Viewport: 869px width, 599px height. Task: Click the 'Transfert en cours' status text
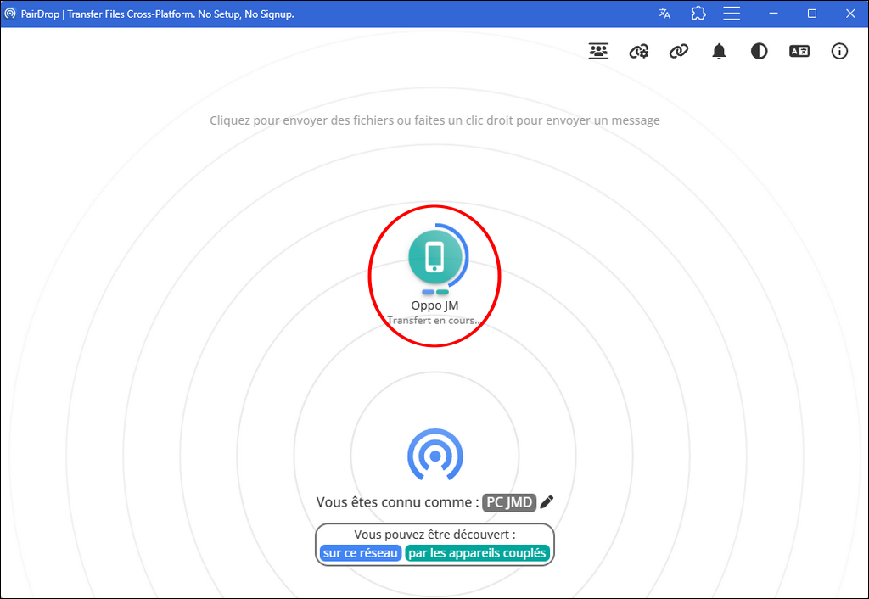click(x=434, y=321)
